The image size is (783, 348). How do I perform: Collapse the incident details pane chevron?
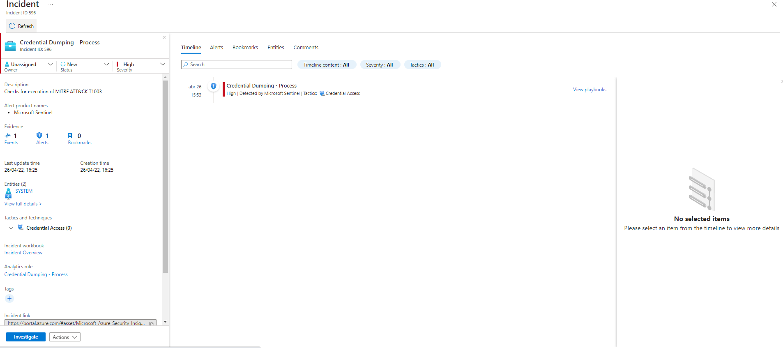164,37
